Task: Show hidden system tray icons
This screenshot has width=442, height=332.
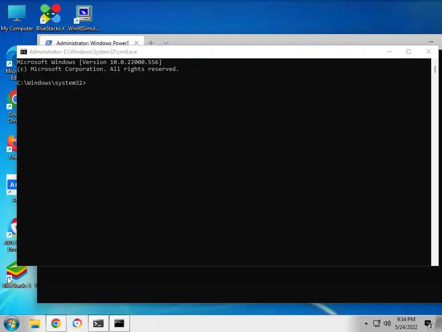Action: (366, 323)
